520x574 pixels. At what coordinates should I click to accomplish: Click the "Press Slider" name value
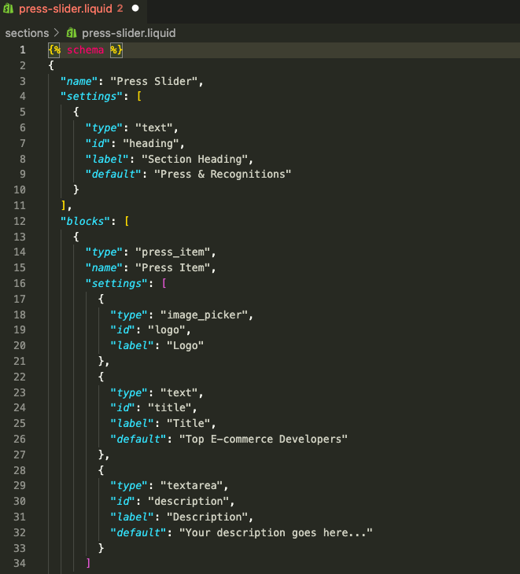(x=154, y=81)
